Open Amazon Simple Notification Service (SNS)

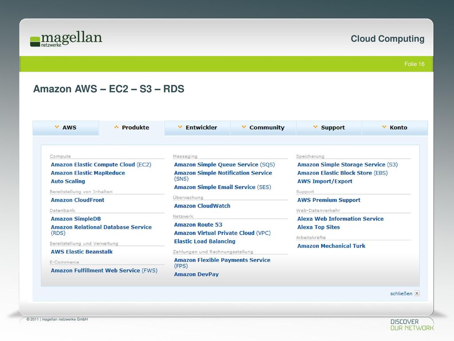point(223,176)
